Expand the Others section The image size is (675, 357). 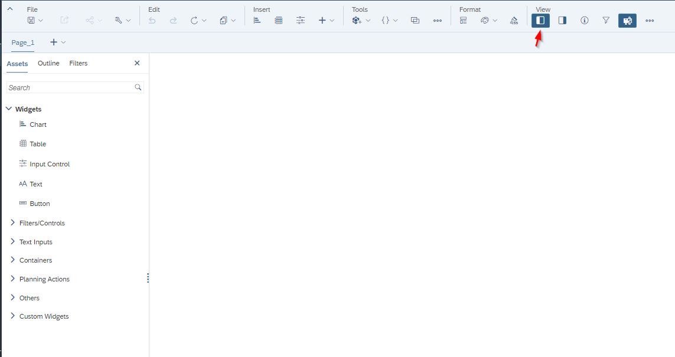pyautogui.click(x=12, y=297)
